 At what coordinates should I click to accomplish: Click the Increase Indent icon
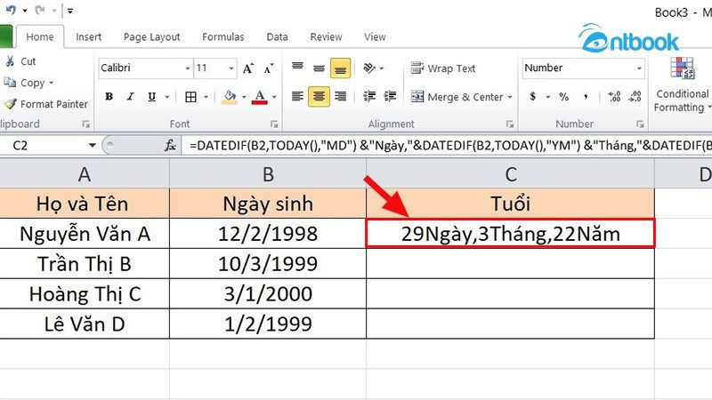[390, 96]
